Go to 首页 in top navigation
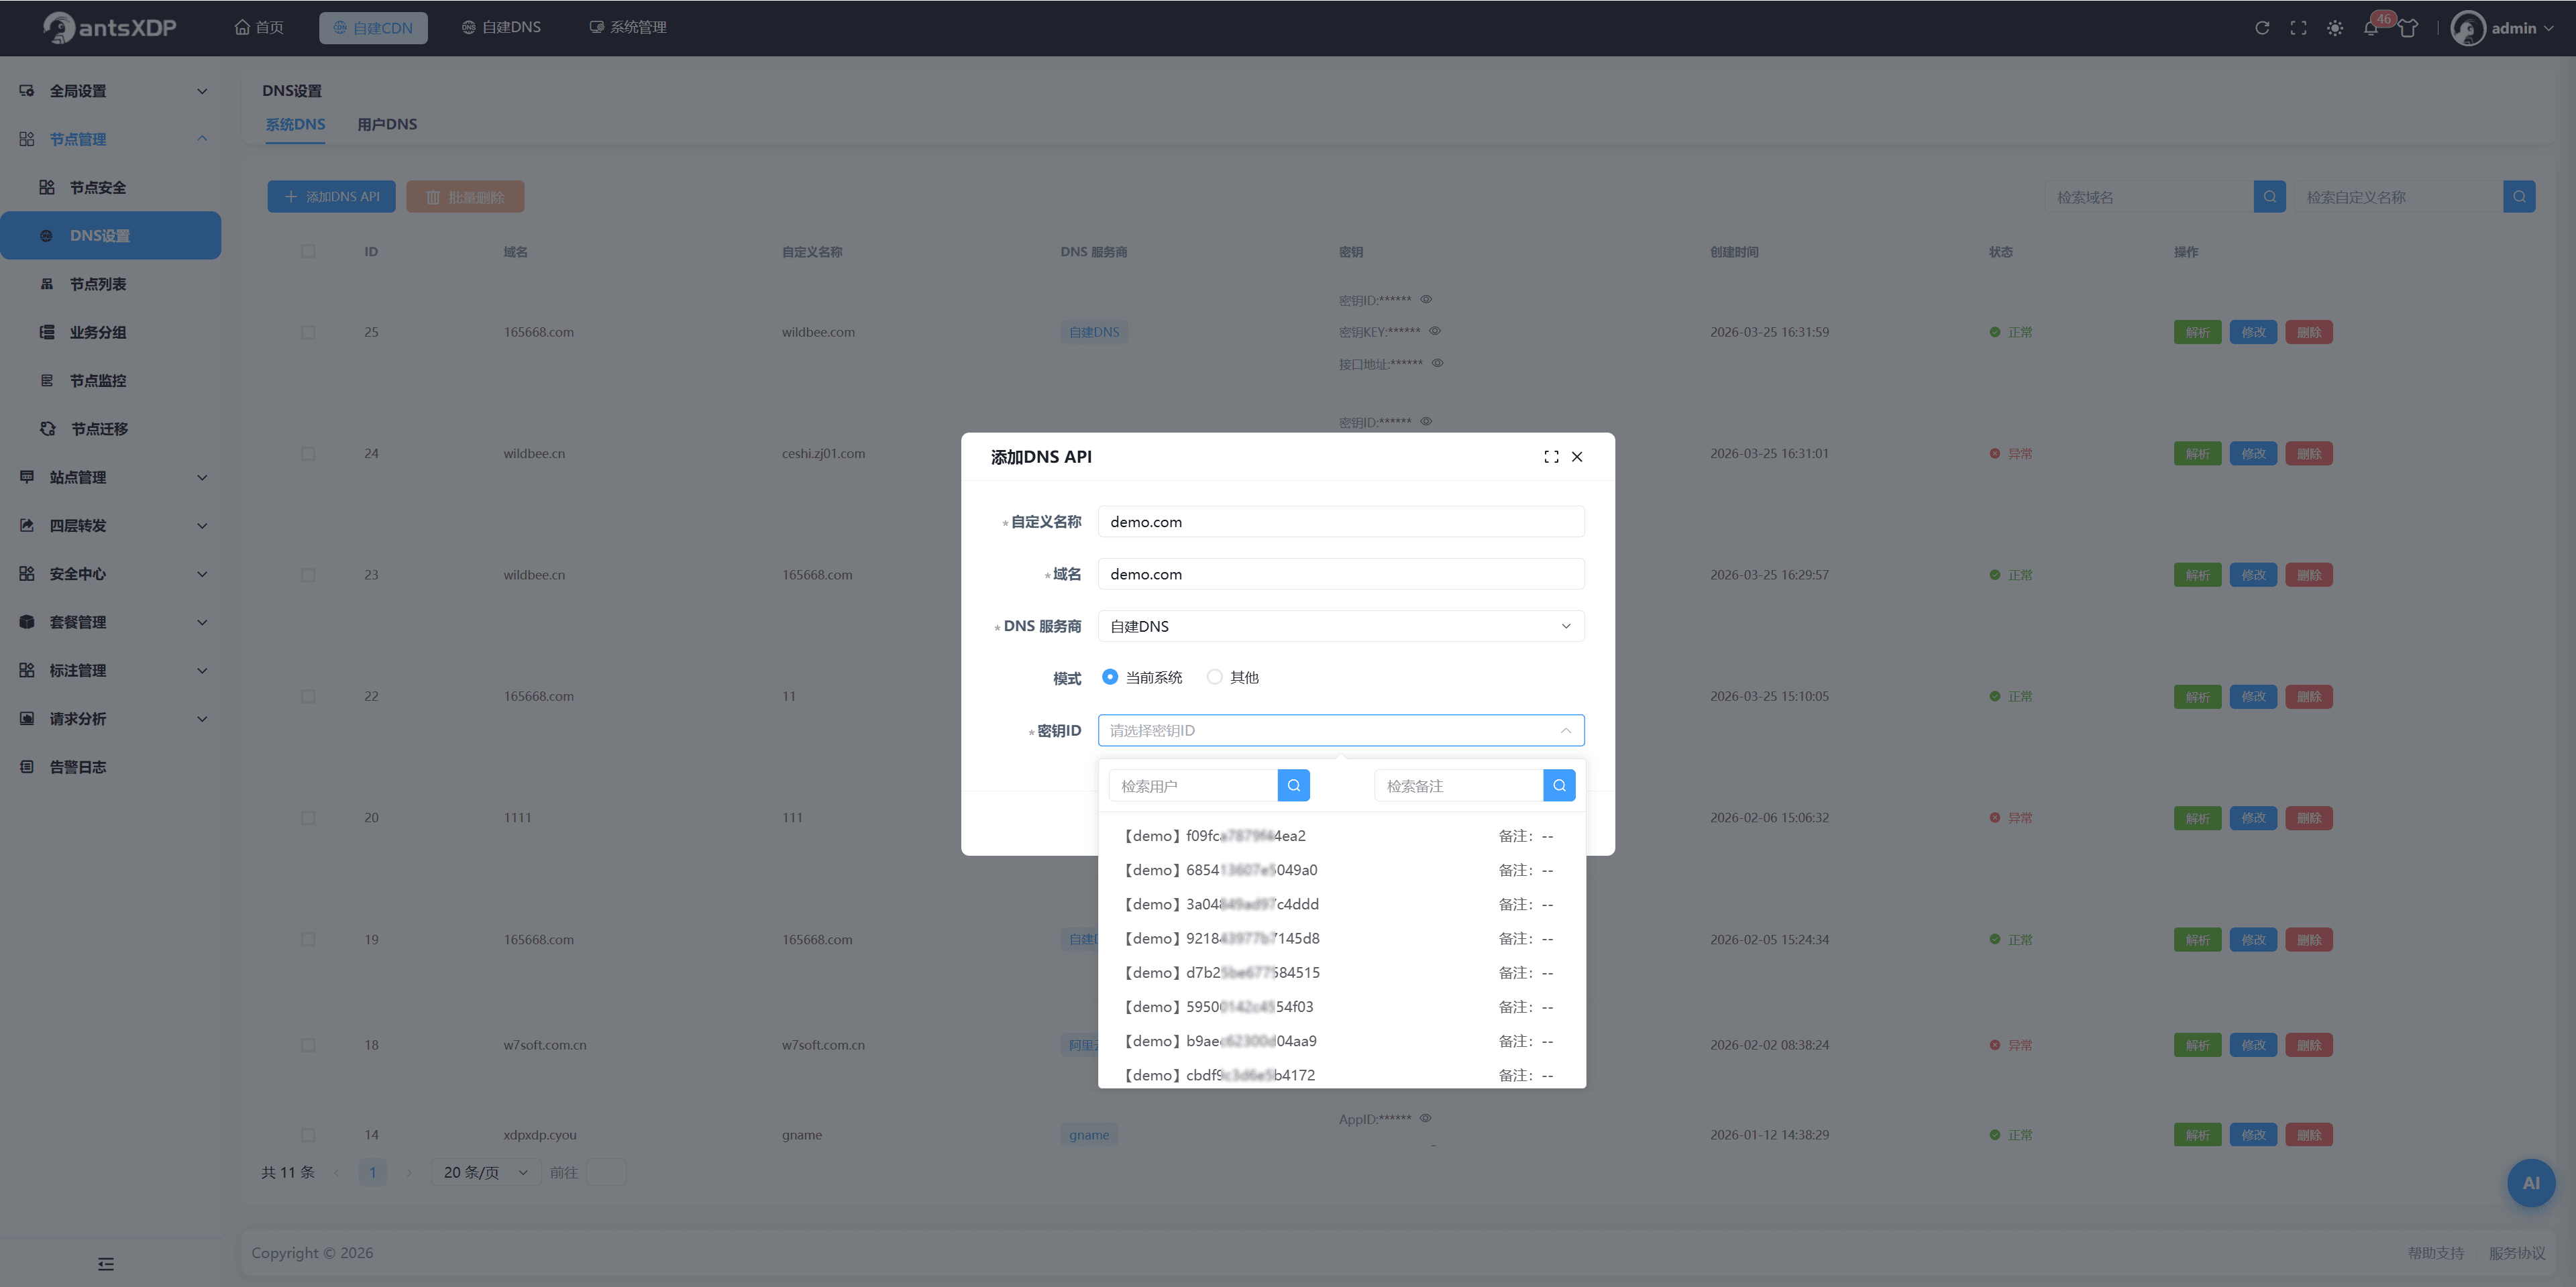This screenshot has height=1287, width=2576. 259,28
